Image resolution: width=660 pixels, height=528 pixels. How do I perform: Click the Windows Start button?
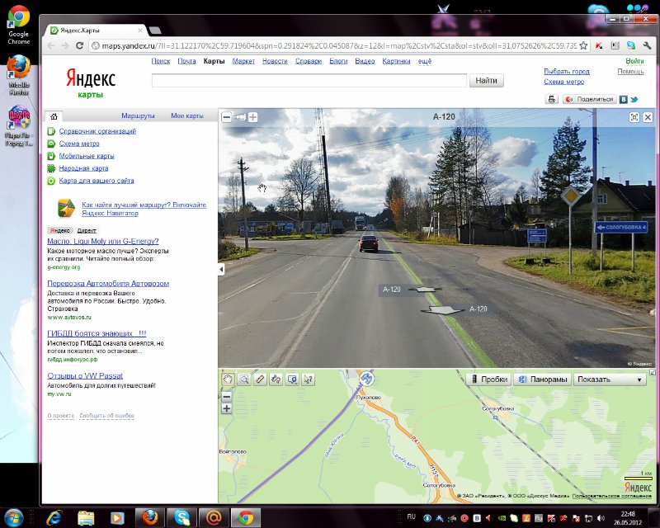[13, 517]
